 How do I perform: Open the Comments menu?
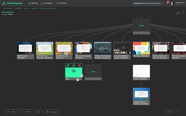61,3
